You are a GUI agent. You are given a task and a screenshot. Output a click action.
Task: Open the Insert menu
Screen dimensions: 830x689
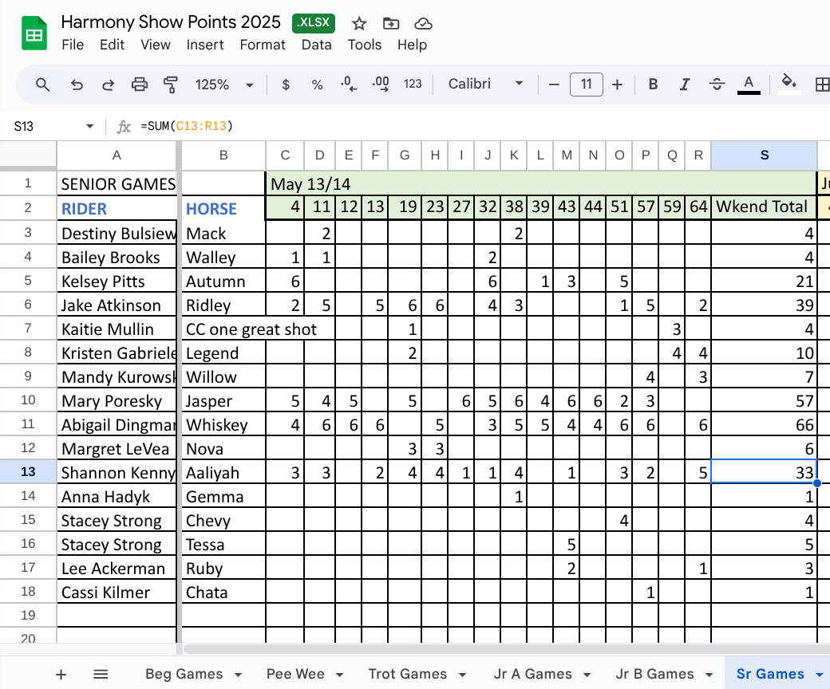click(x=205, y=45)
